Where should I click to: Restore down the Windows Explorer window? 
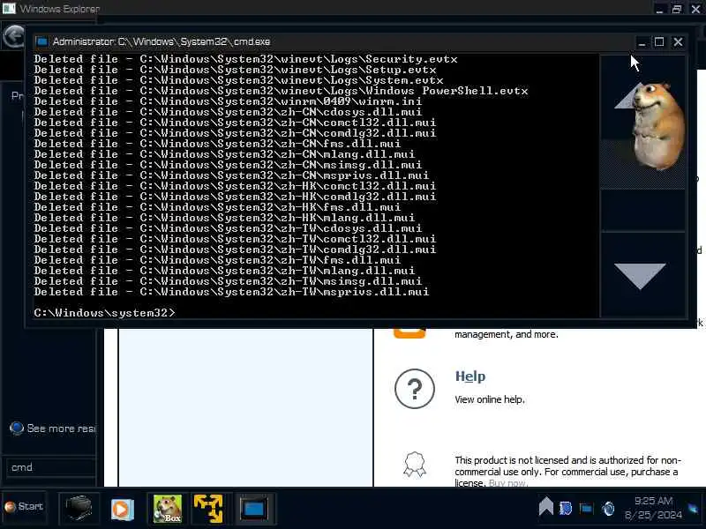pyautogui.click(x=677, y=9)
